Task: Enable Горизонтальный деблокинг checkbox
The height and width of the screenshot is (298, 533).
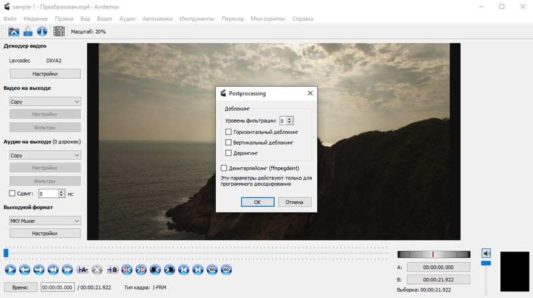Action: [229, 132]
